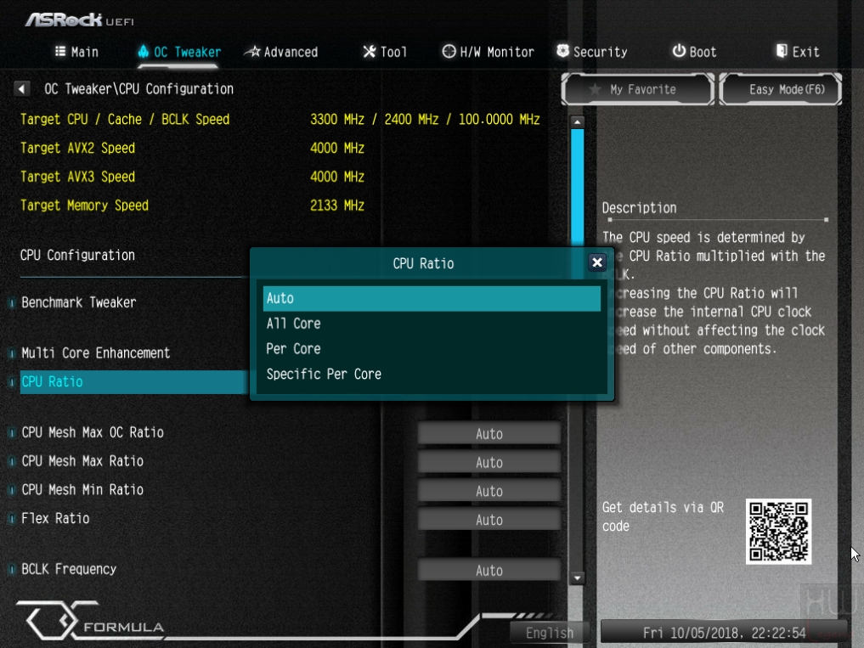Click the 2133 MHz memory speed value
Image resolution: width=864 pixels, height=648 pixels.
click(x=337, y=205)
